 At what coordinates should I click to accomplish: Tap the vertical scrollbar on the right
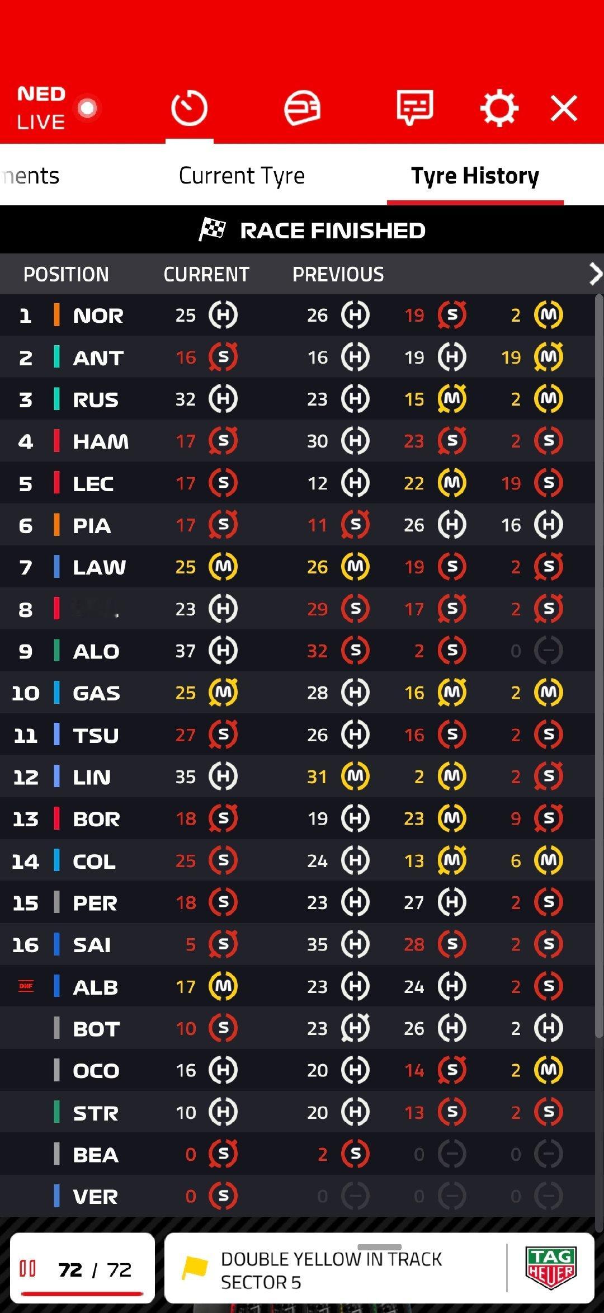click(x=599, y=761)
